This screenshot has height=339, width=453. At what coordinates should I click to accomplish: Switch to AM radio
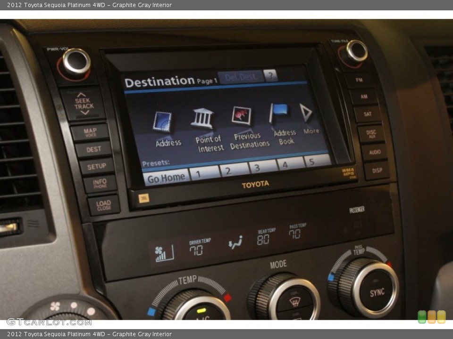point(364,96)
